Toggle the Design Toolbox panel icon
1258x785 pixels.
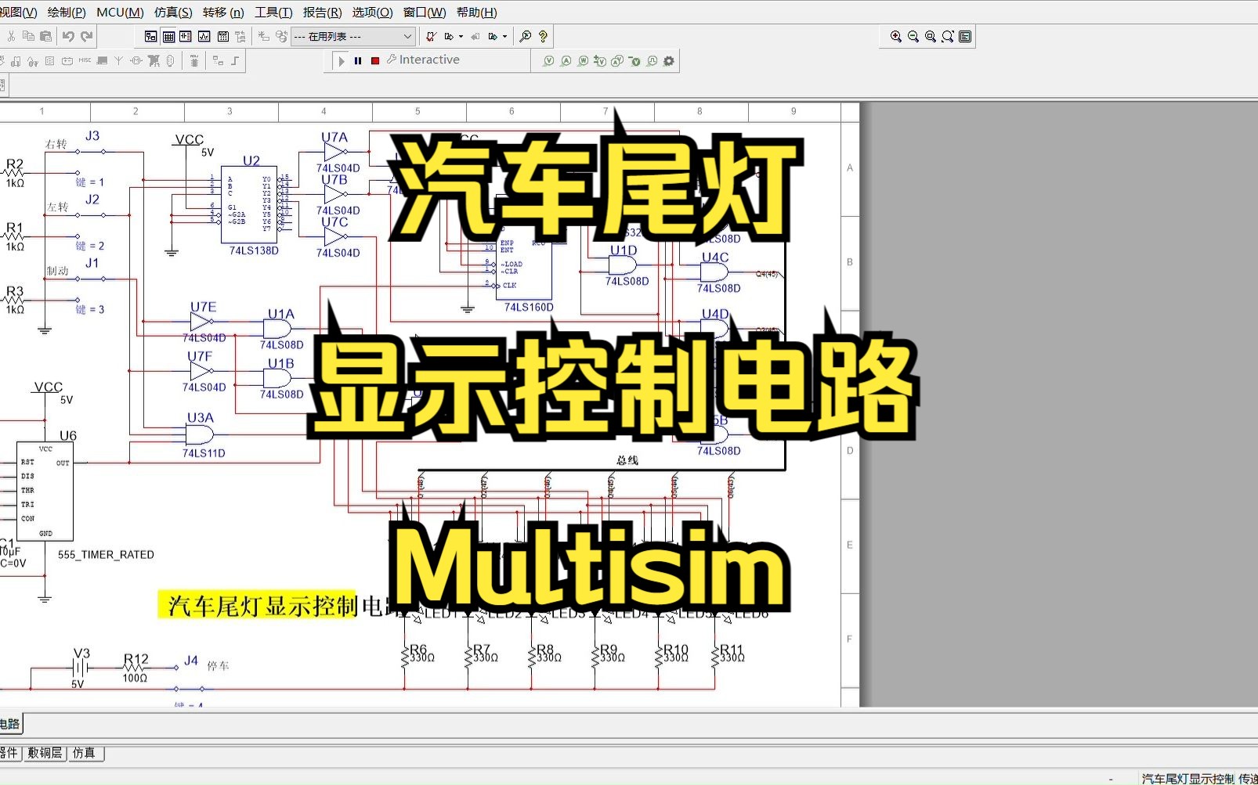tap(150, 36)
